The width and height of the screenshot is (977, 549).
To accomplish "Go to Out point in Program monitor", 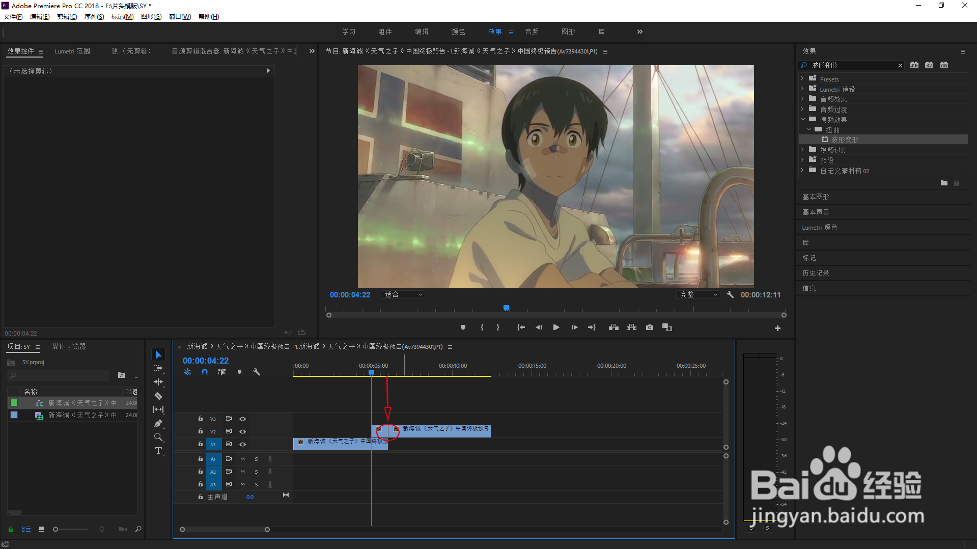I will click(592, 327).
